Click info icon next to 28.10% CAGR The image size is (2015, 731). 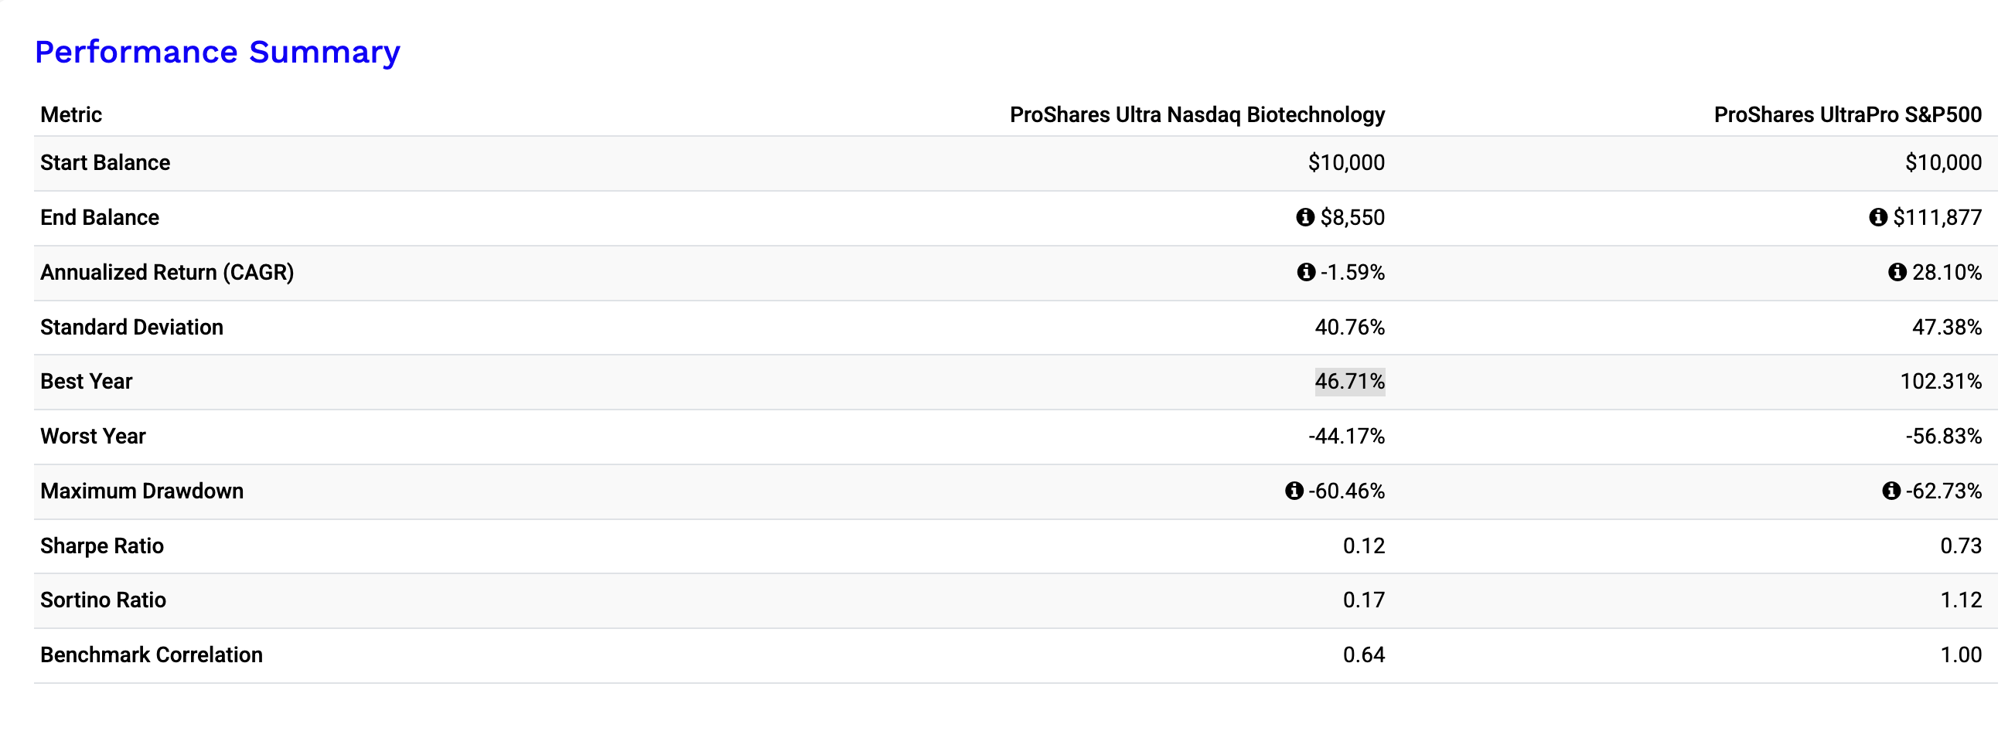point(1897,272)
